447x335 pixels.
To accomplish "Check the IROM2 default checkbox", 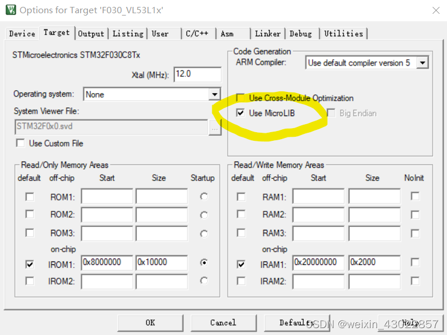I will pyautogui.click(x=30, y=281).
